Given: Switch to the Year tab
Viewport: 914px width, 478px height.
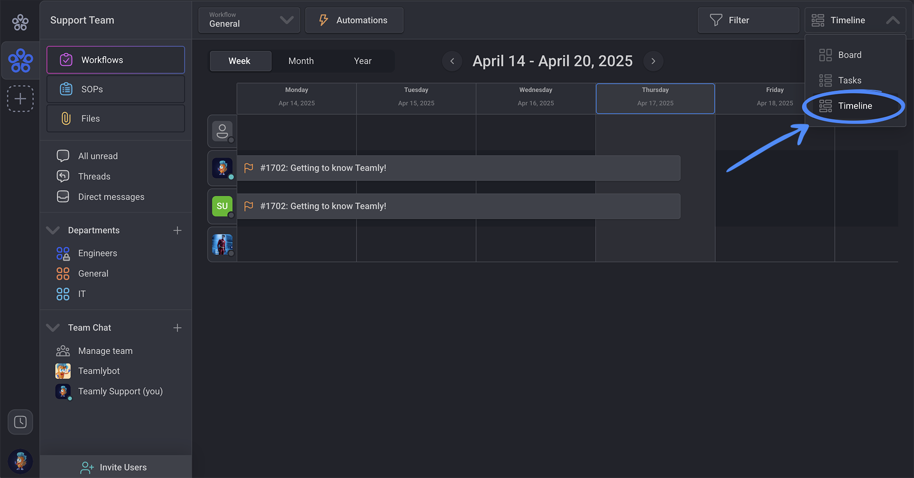Looking at the screenshot, I should coord(363,61).
